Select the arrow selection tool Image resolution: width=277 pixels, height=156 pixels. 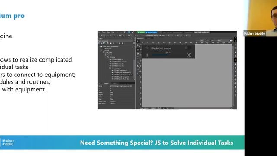[138, 42]
